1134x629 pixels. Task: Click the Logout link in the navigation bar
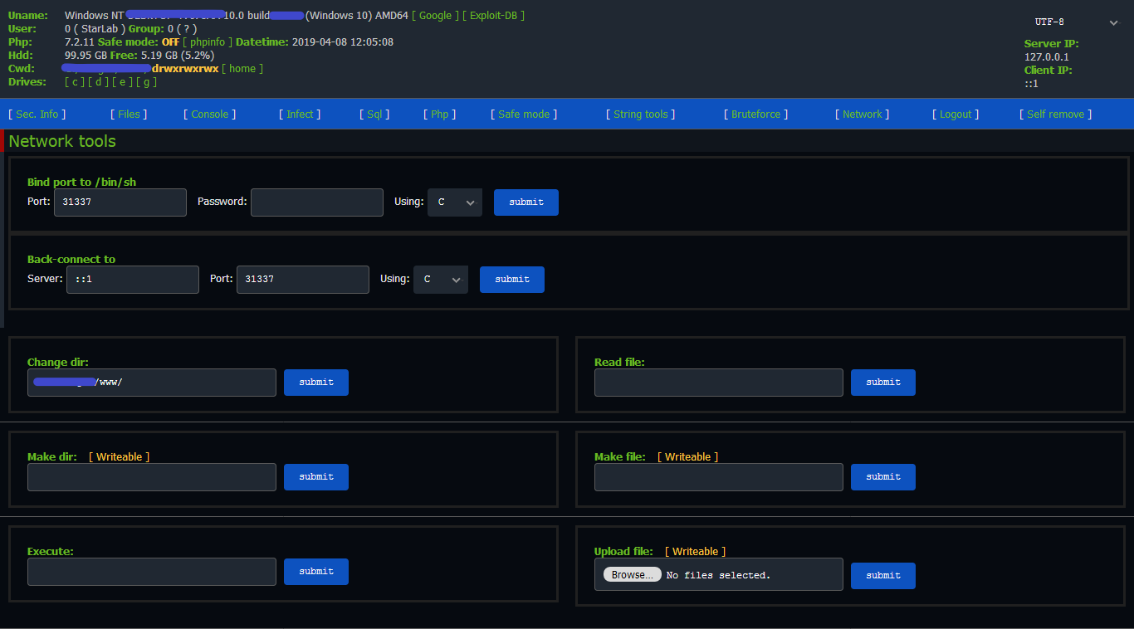tap(956, 115)
